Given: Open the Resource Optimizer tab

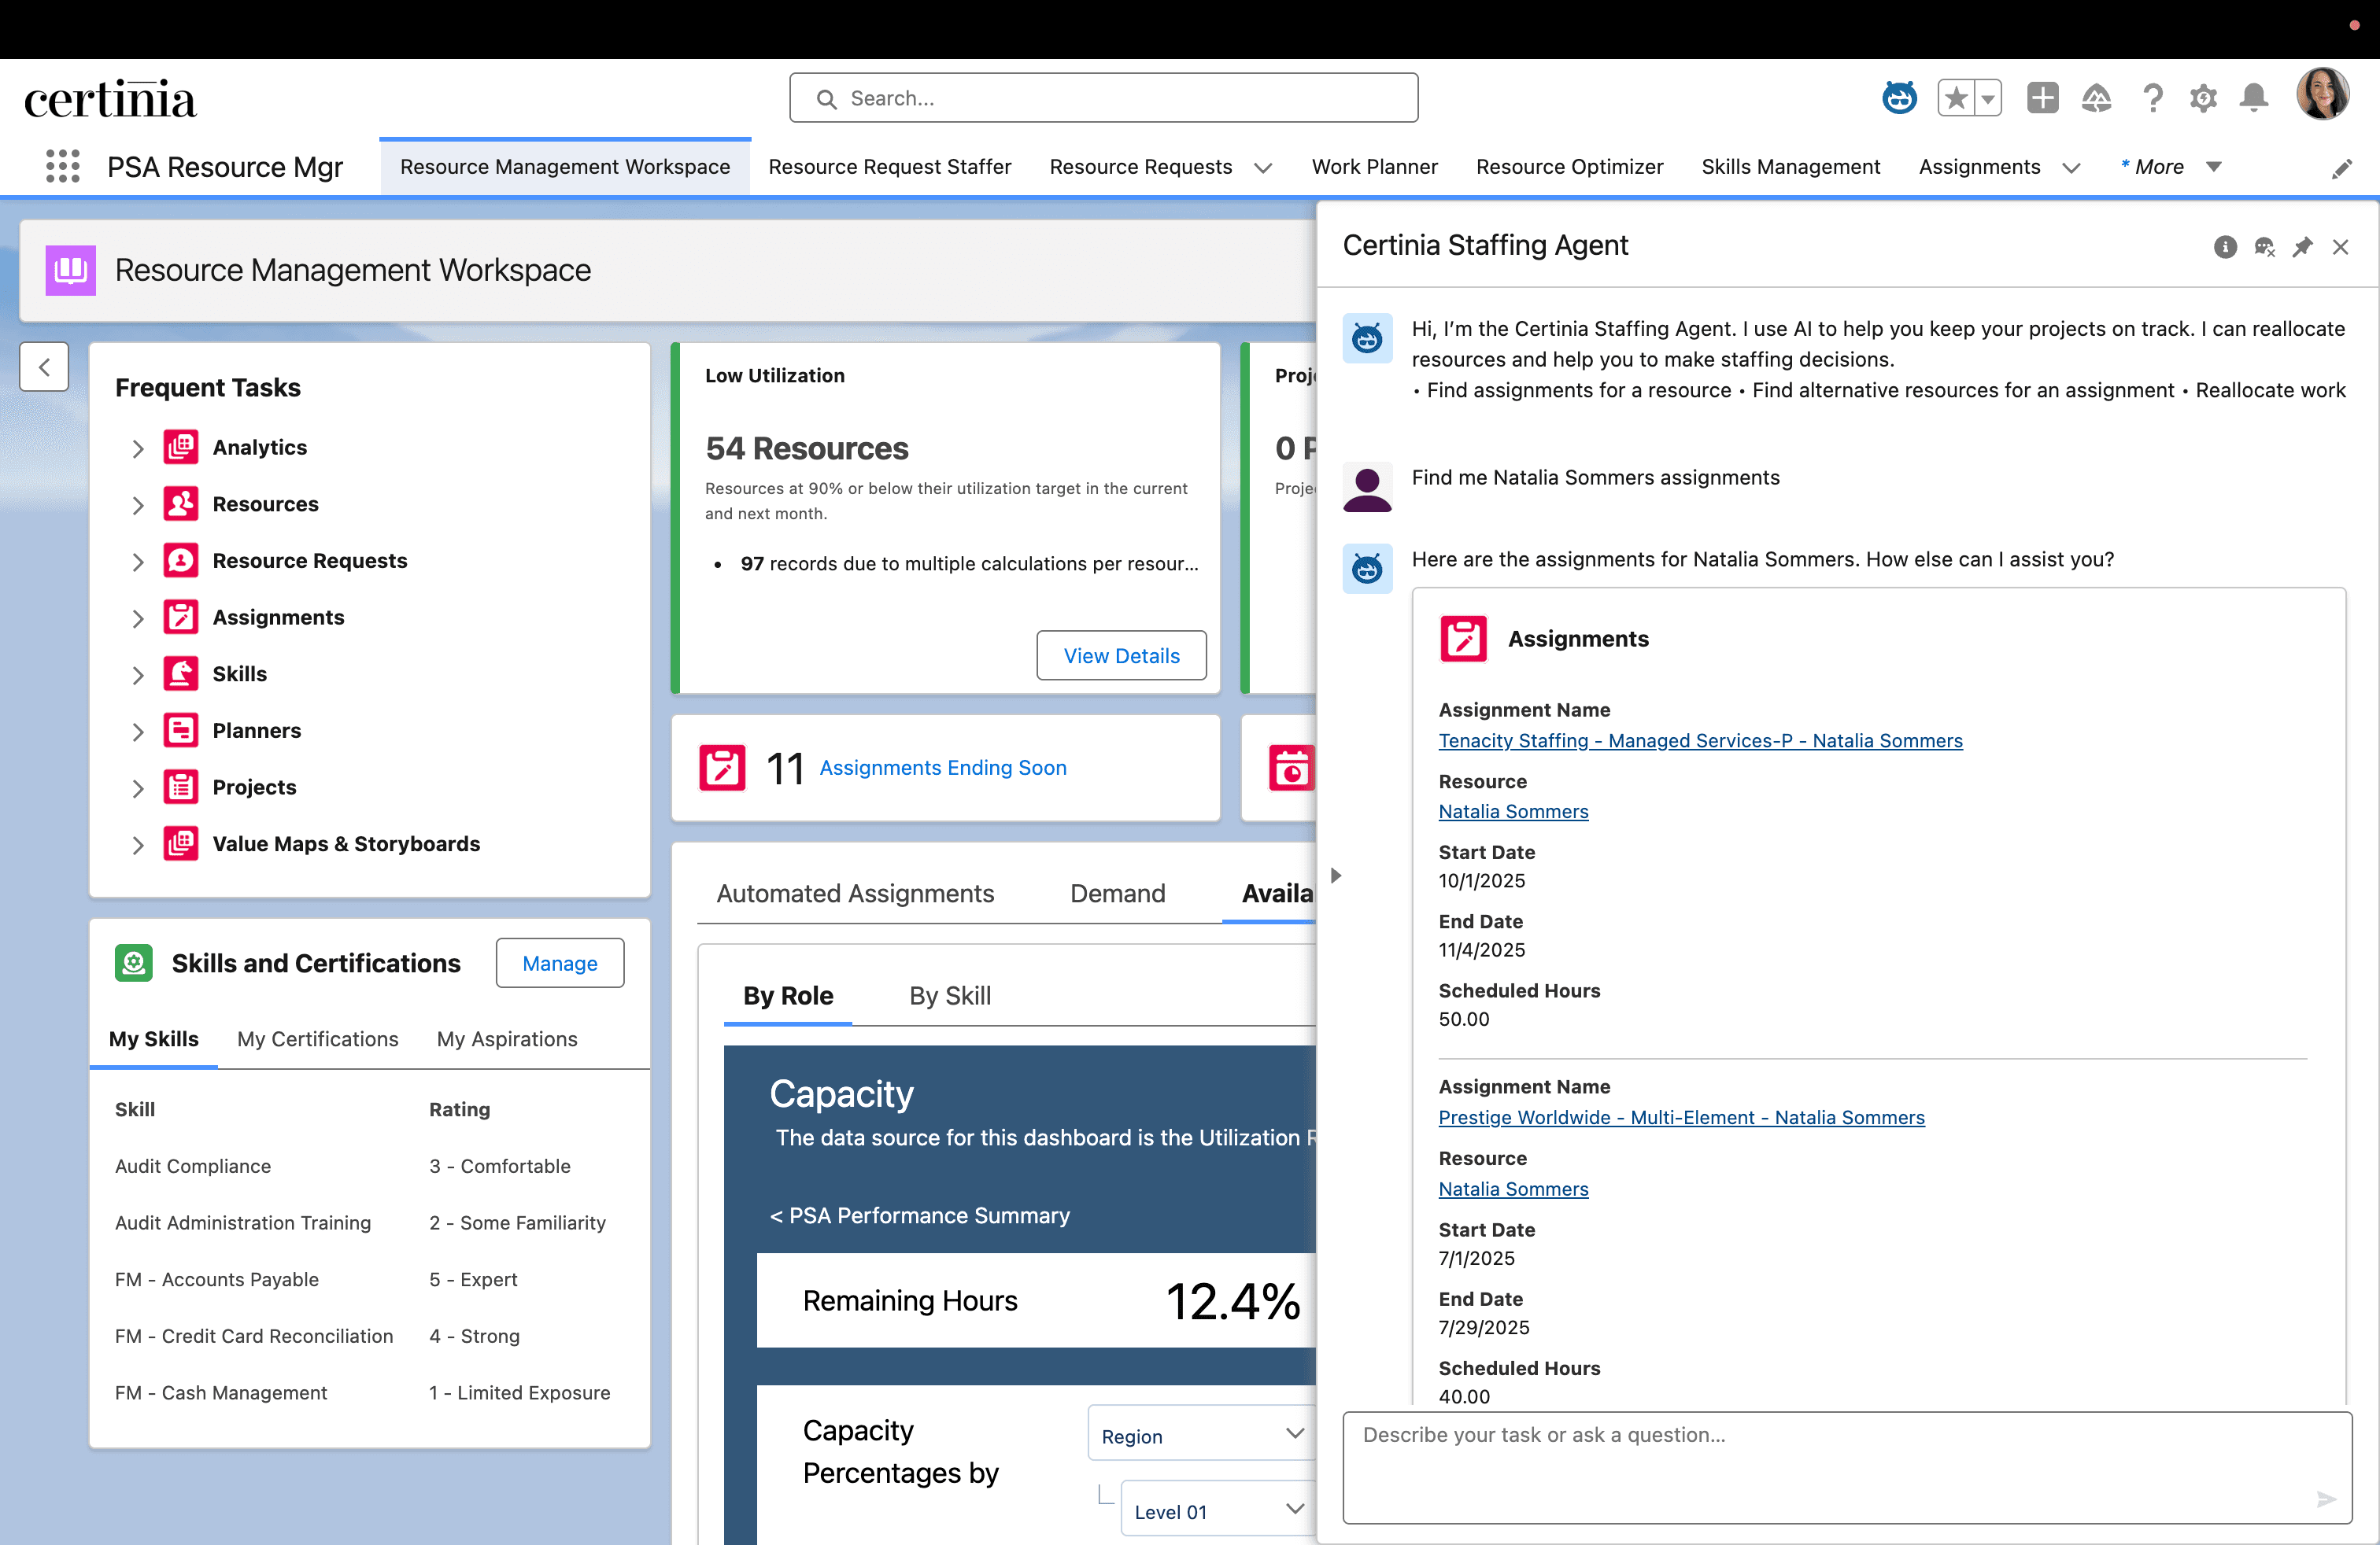Looking at the screenshot, I should tap(1569, 167).
